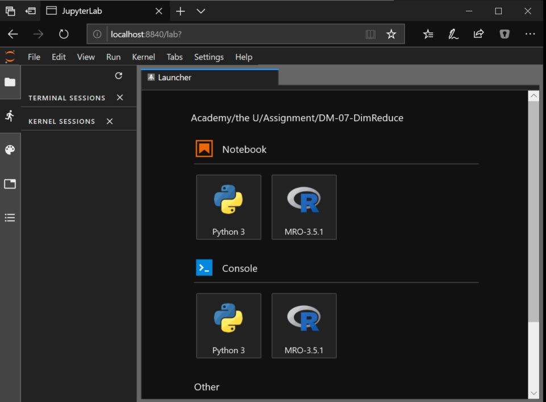Open the Commands palette sidebar icon
This screenshot has height=402, width=546.
(10, 150)
